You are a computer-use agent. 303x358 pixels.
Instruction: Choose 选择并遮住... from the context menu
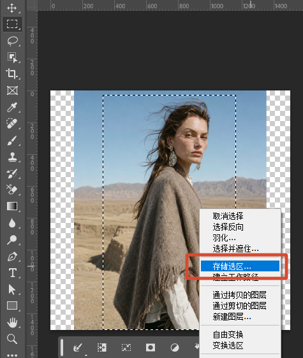click(x=240, y=249)
